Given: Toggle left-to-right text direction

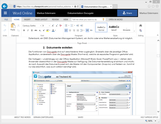Looking at the screenshot, I should 87,30.
